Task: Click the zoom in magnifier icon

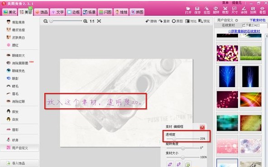Action: 85,21
